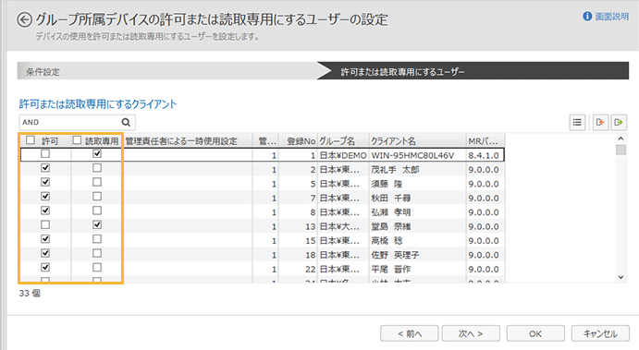Sort by 管理責任者による一時使用設定 column header
Screen dimensions: 639x350
coord(188,140)
